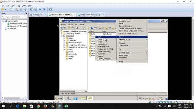Open Microsoft Edge from Windows taskbar

click(x=17, y=106)
